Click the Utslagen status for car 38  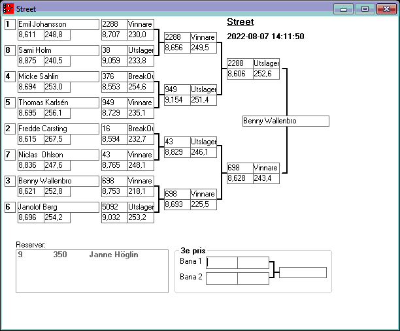point(141,50)
